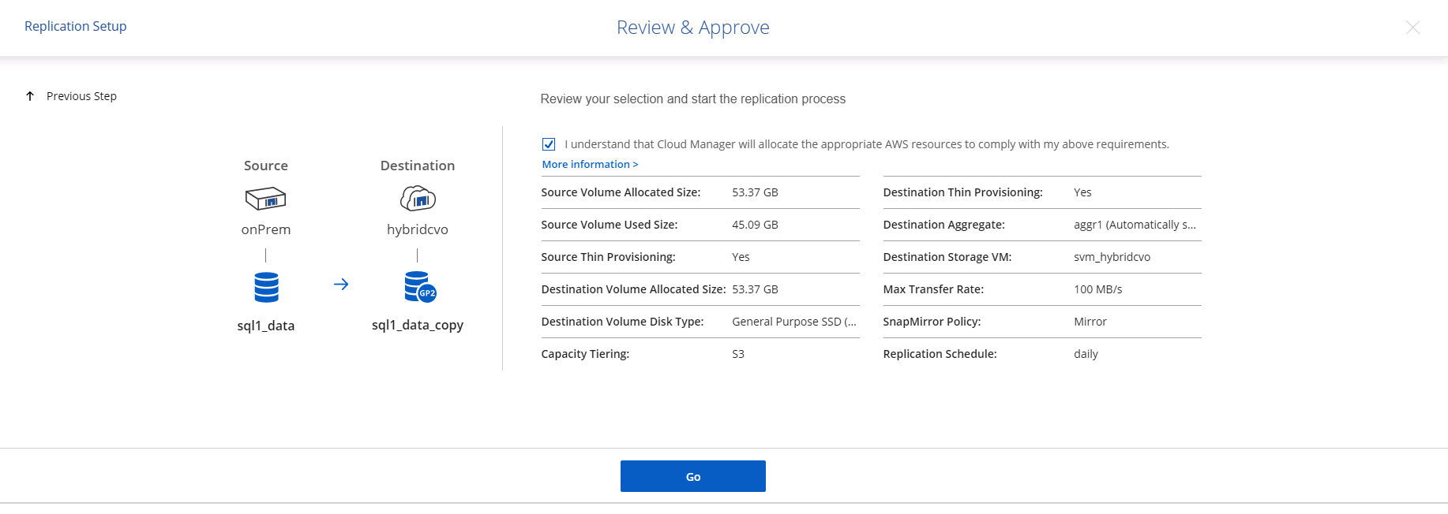Image resolution: width=1448 pixels, height=514 pixels.
Task: Click the onPrem source system icon
Action: point(265,199)
